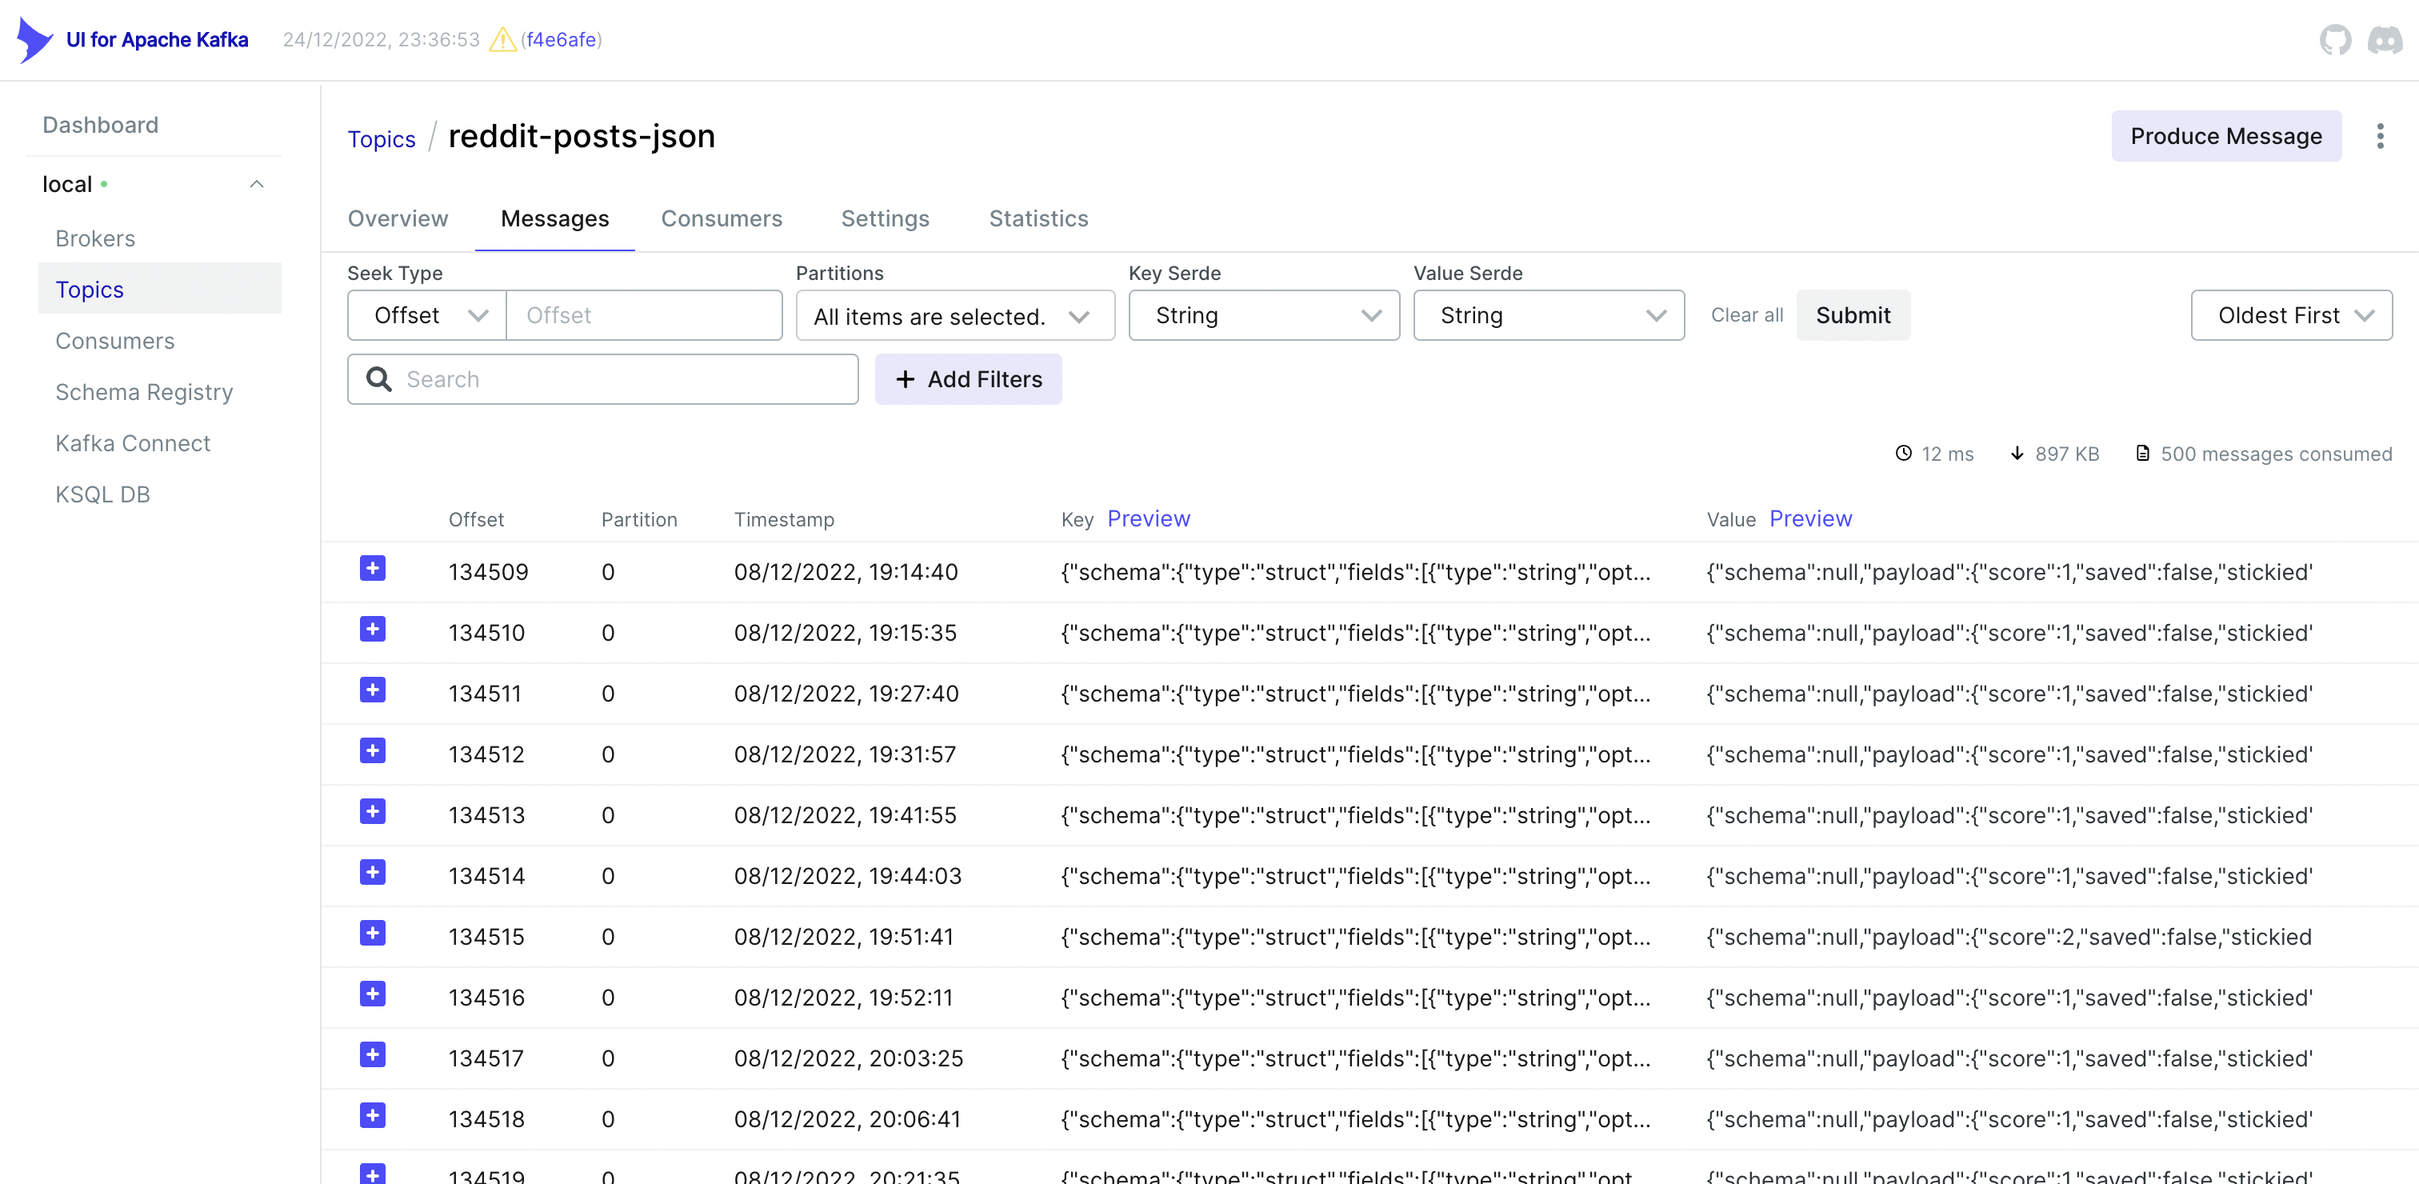The width and height of the screenshot is (2419, 1184).
Task: Click the Key Preview link
Action: (1149, 518)
